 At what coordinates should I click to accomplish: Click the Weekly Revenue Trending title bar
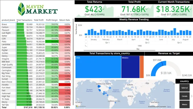click(134, 19)
